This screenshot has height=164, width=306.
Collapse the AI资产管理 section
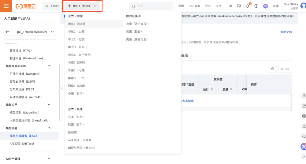pos(49,159)
